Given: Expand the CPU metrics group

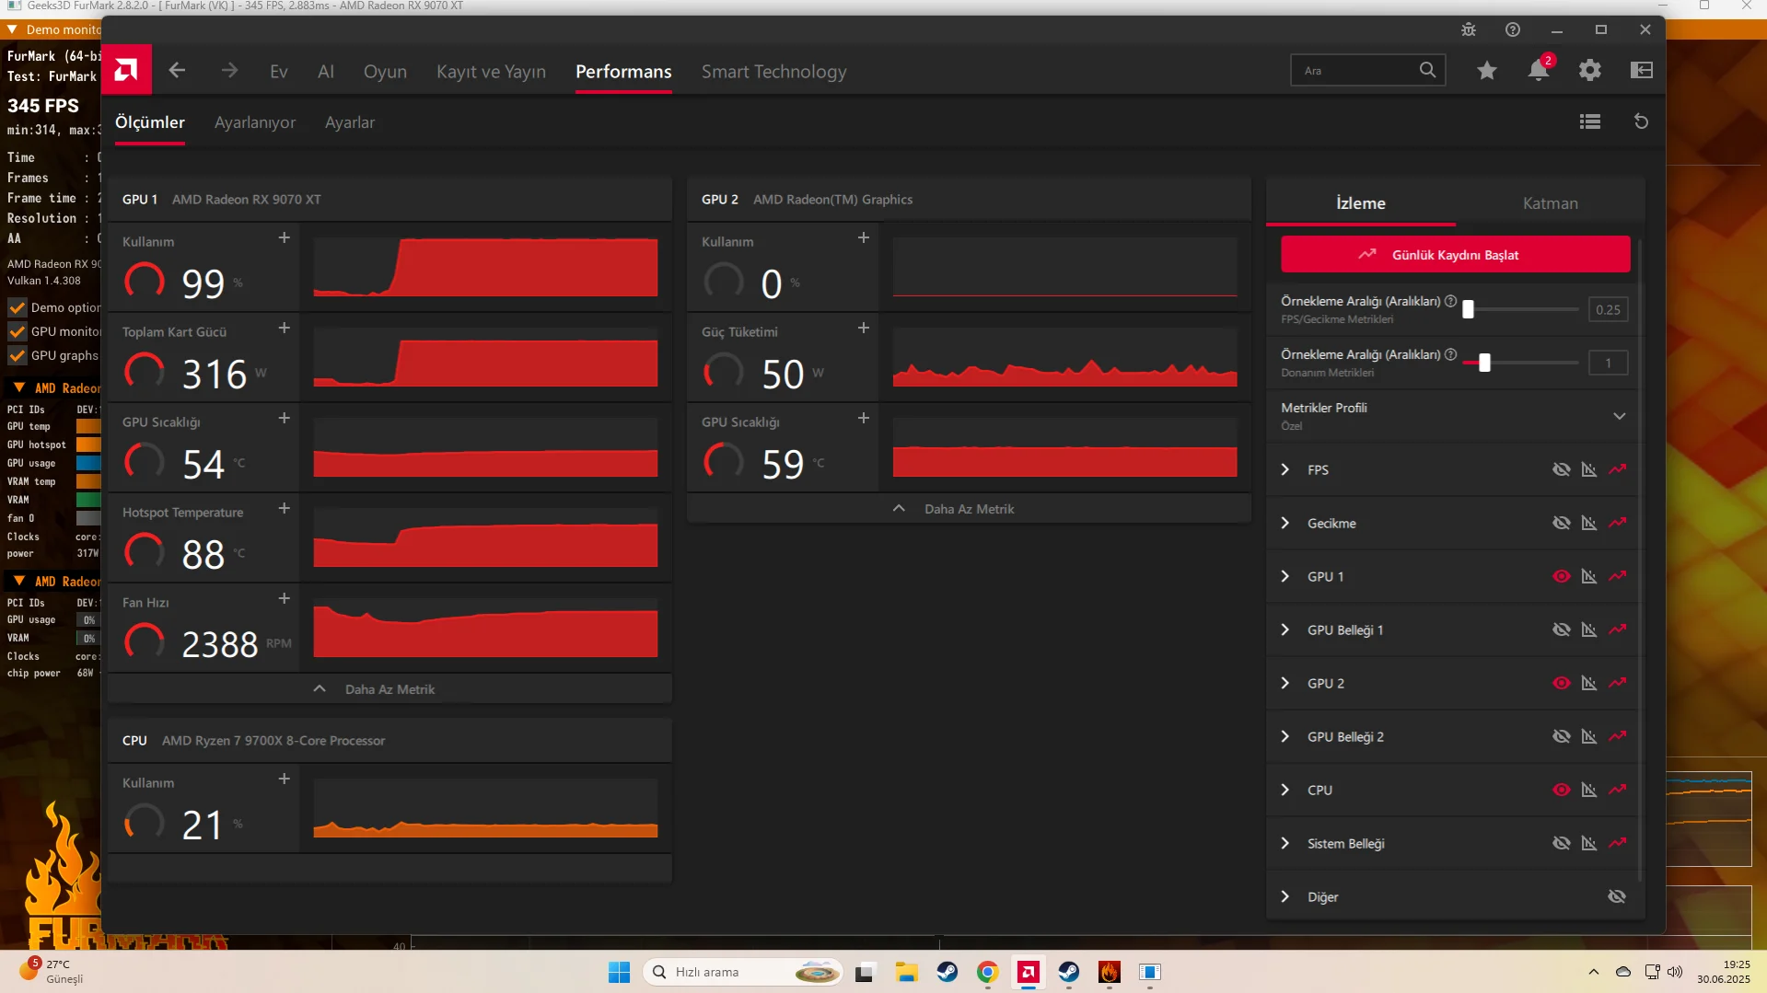Looking at the screenshot, I should (1285, 790).
